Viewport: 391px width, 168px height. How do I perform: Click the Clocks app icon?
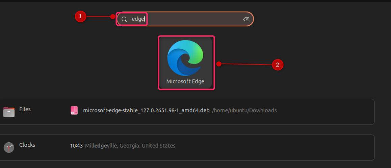9,147
